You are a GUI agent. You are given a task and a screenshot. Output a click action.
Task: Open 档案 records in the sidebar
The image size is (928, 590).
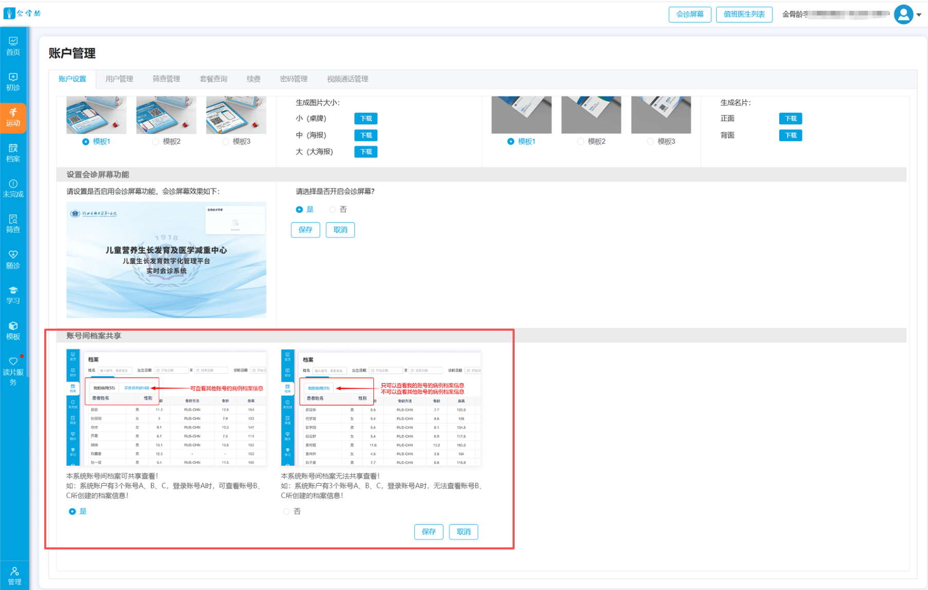tap(13, 153)
